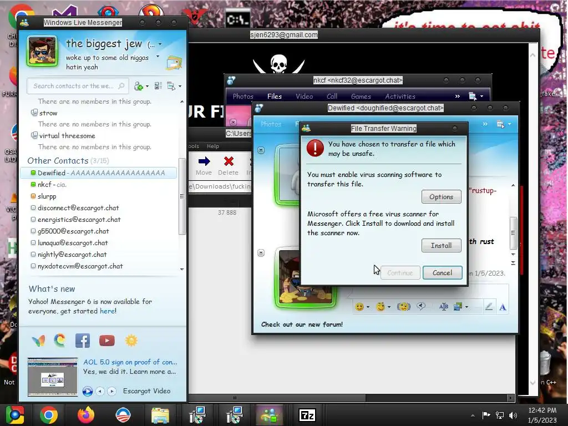This screenshot has width=568, height=426.
Task: Click the Delete red X icon in file manager
Action: tap(229, 161)
